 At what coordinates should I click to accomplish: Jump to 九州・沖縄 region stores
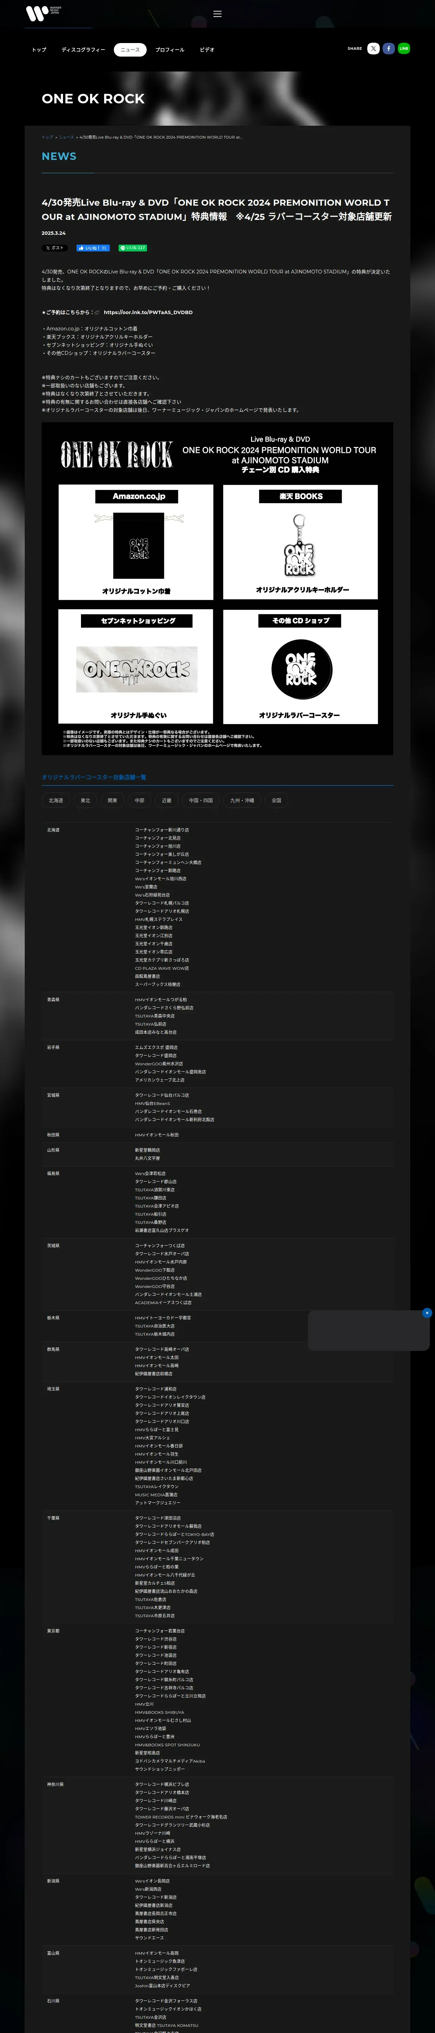pyautogui.click(x=242, y=800)
